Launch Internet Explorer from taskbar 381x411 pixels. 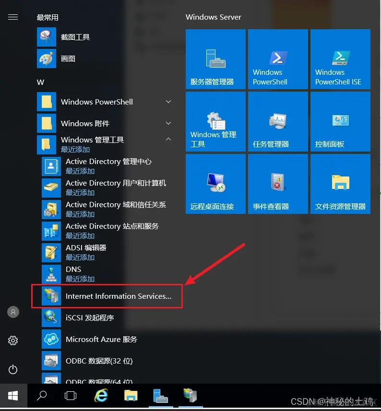pyautogui.click(x=101, y=396)
